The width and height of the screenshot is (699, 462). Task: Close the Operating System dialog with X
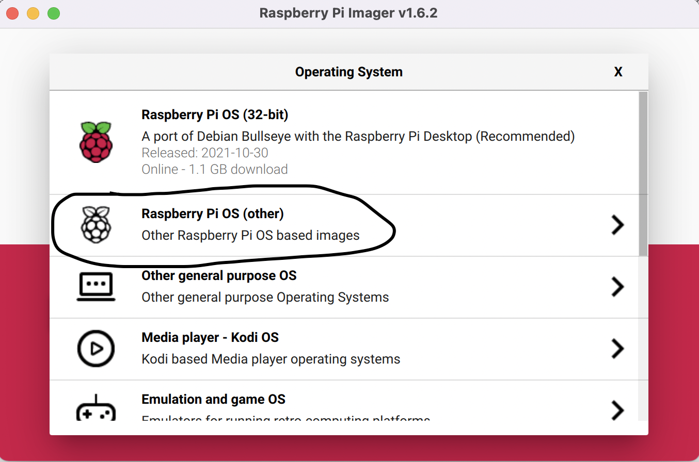tap(618, 72)
